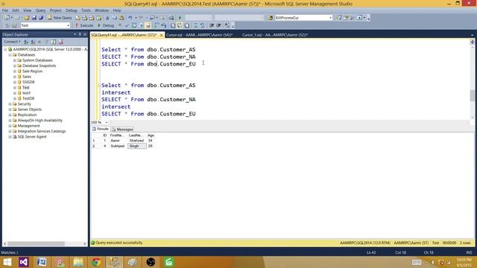The width and height of the screenshot is (477, 268).
Task: Open the View menu
Action: [27, 10]
